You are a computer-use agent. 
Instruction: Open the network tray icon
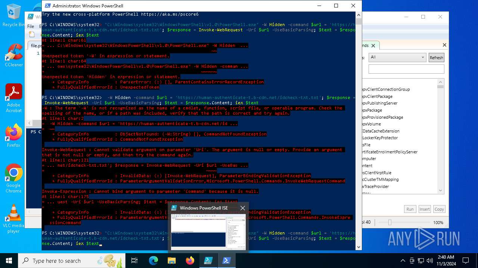click(421, 261)
